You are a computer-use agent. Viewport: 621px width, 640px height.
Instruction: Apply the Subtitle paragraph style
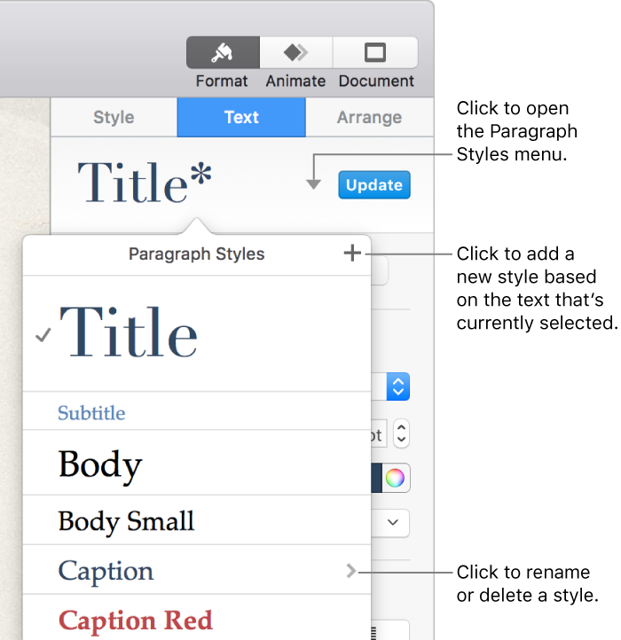(x=197, y=411)
